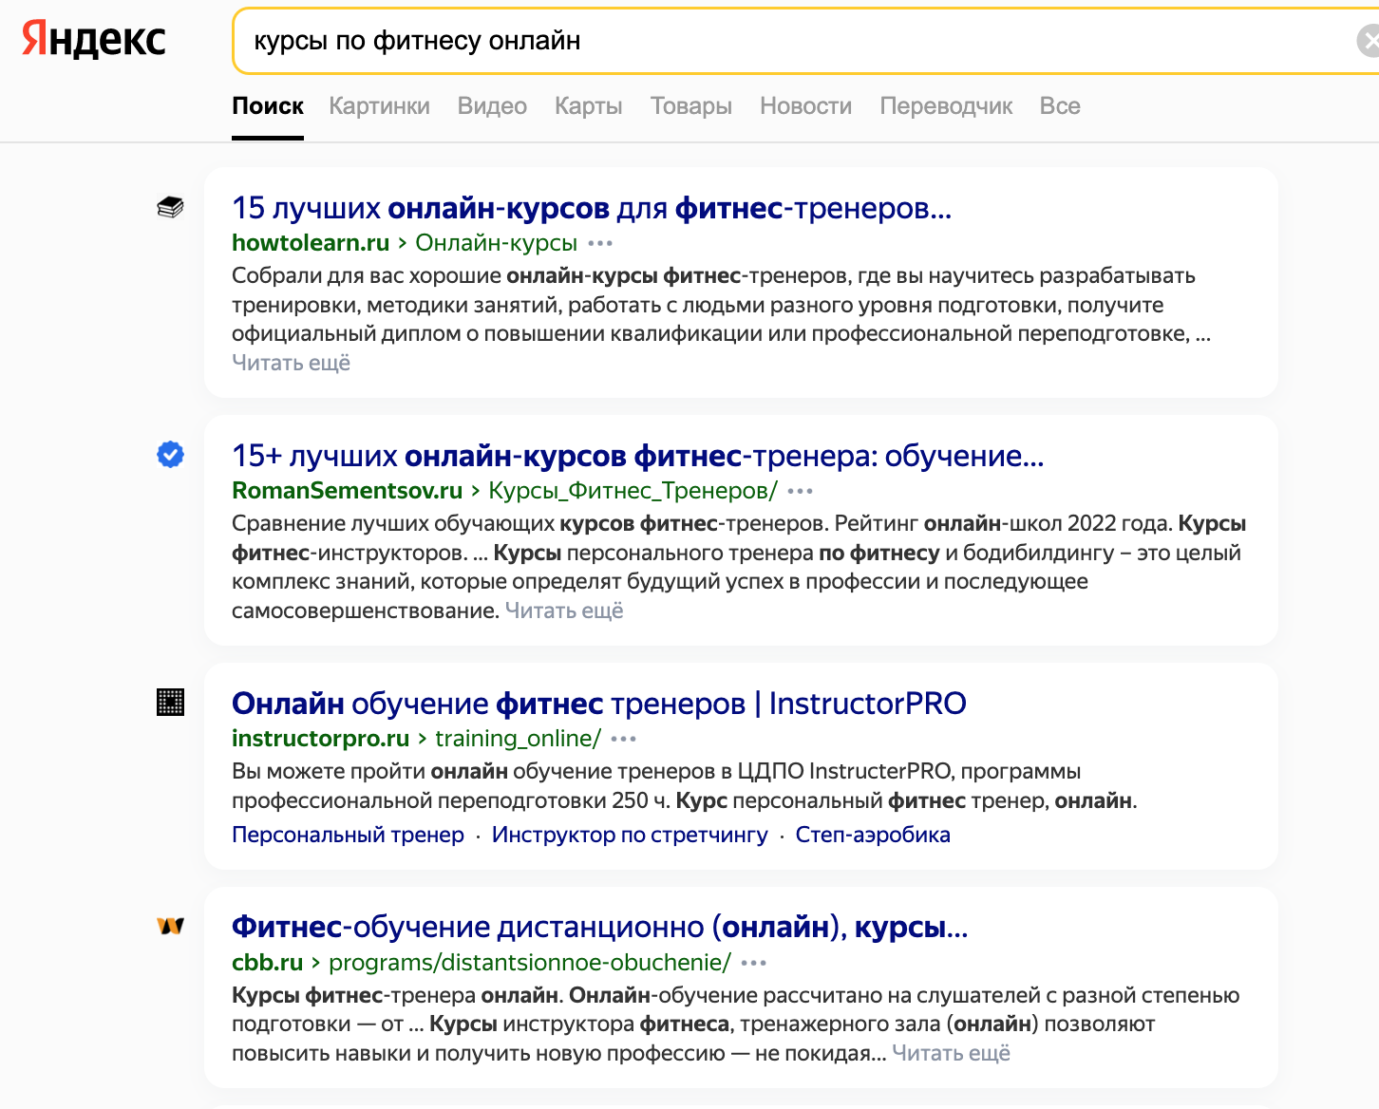Click the 'training_online/' breadcrumb link
This screenshot has width=1379, height=1109.
pyautogui.click(x=518, y=739)
